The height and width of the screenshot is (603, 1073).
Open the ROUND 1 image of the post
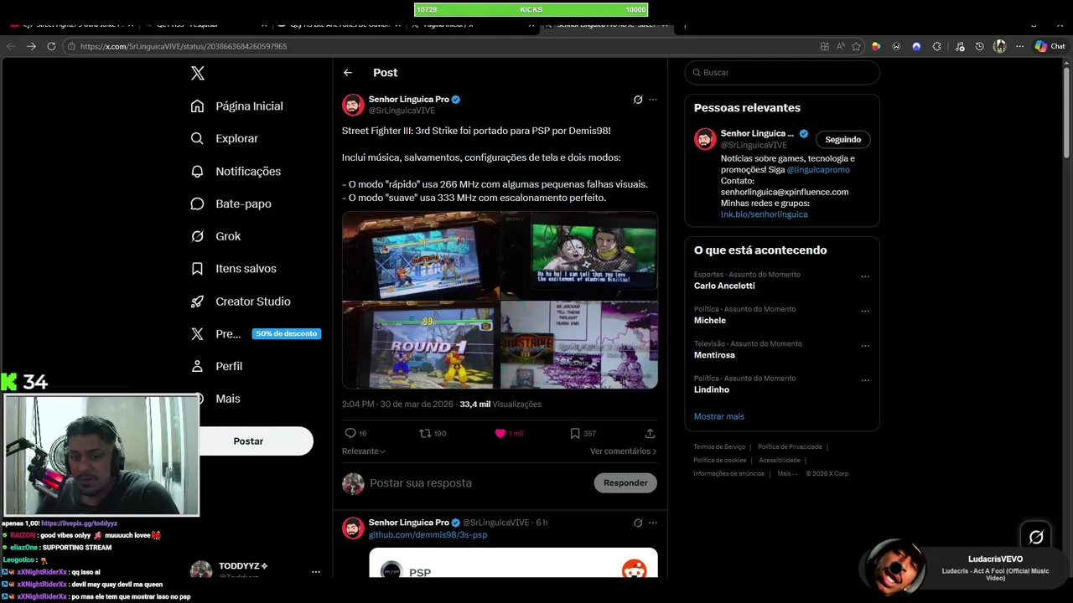tap(420, 345)
